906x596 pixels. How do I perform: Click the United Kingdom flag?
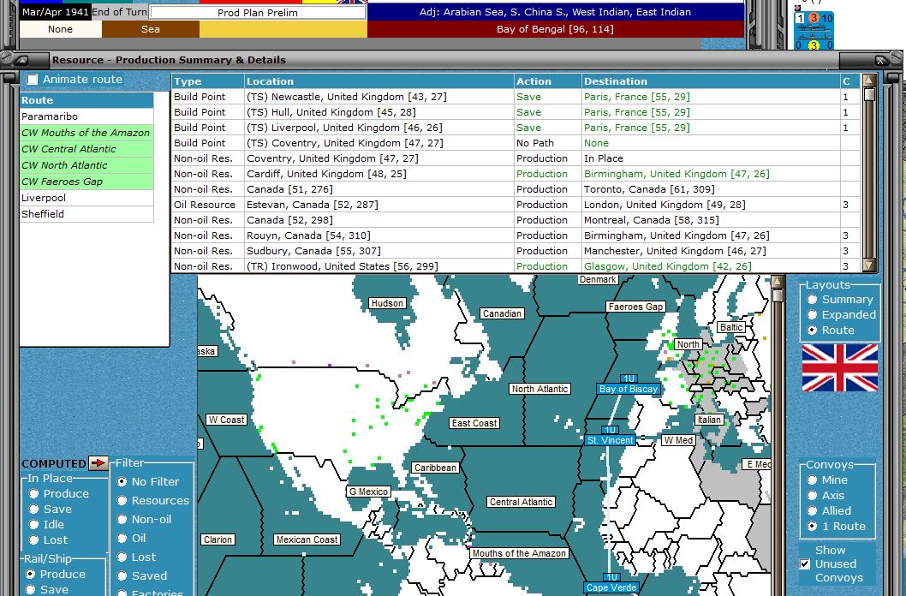tap(839, 368)
